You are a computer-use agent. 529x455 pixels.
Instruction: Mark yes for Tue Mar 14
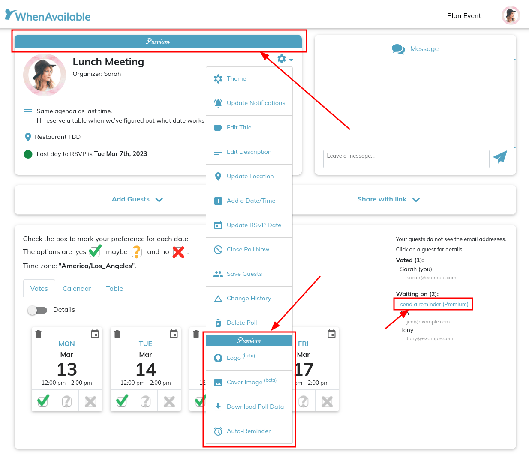pyautogui.click(x=122, y=401)
